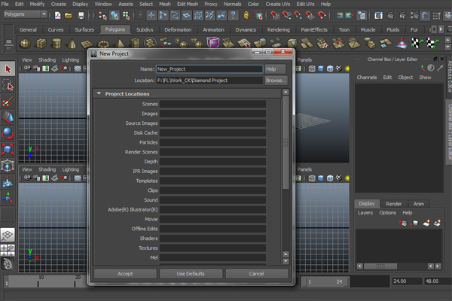Click the create new layer icon
Image resolution: width=452 pixels, height=301 pixels.
pos(426,223)
